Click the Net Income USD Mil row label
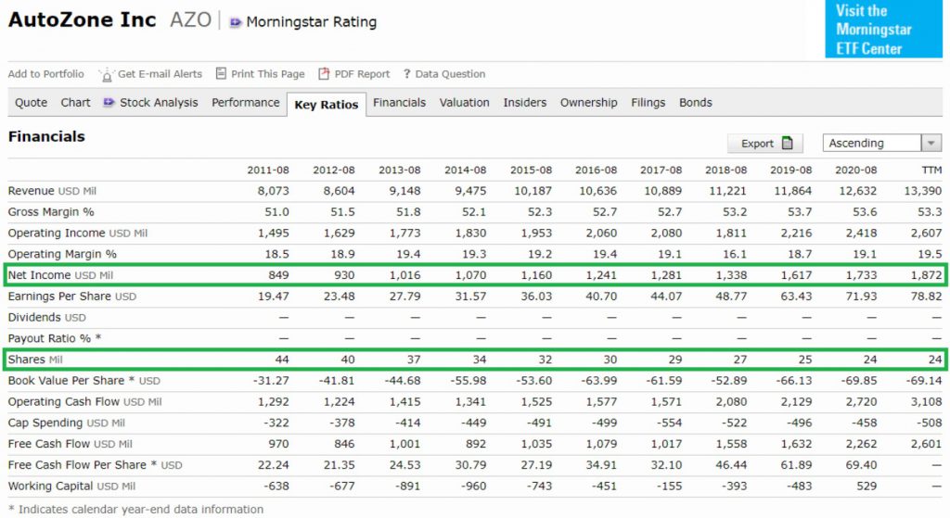950x518 pixels. click(60, 274)
